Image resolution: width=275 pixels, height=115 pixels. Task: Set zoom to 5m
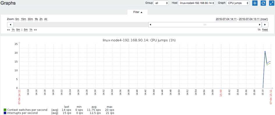point(17,19)
